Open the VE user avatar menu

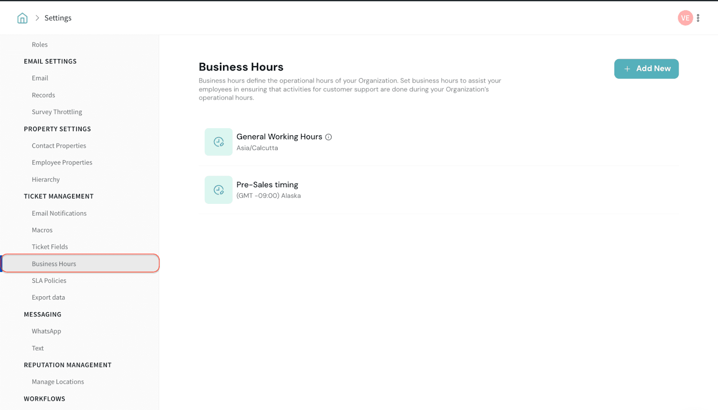click(x=685, y=18)
